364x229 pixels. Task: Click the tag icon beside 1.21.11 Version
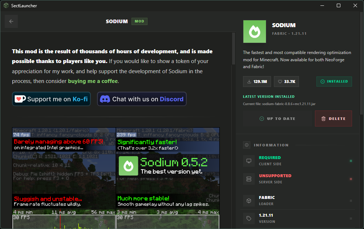[x=249, y=218]
